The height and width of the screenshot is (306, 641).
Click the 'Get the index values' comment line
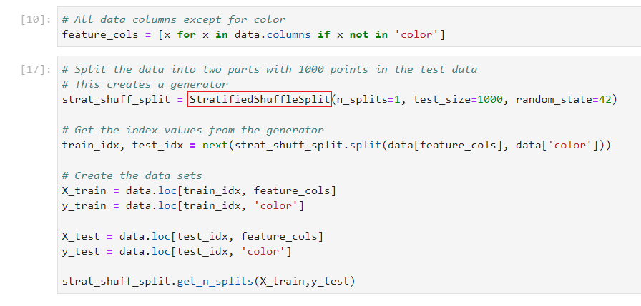193,130
